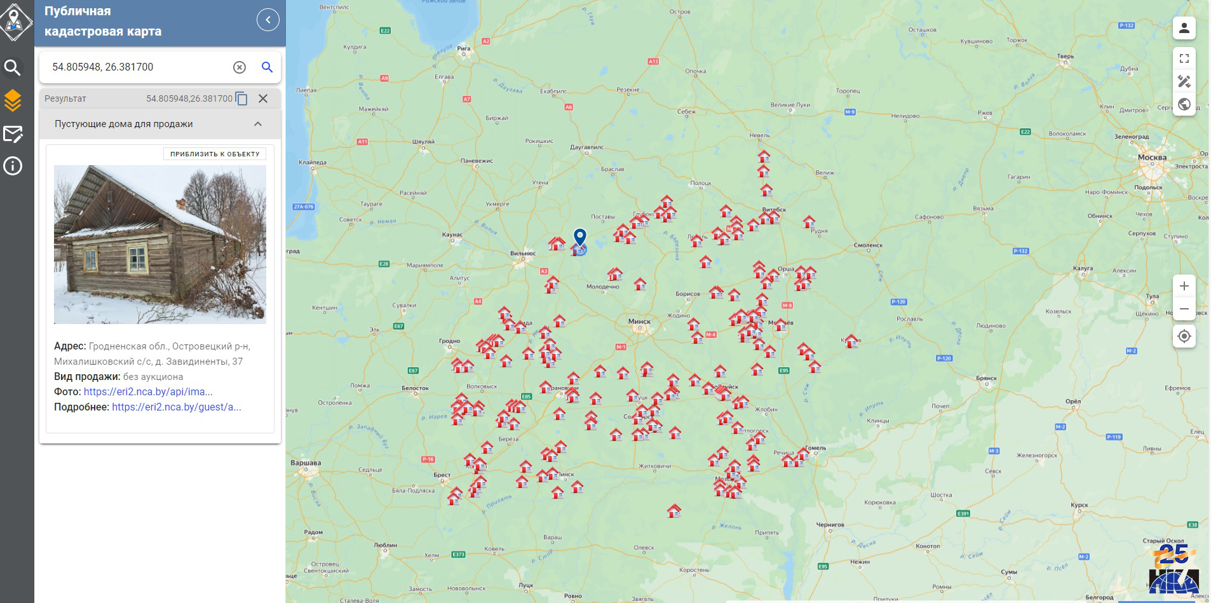
Task: Collapse the left side panel
Action: [x=268, y=20]
